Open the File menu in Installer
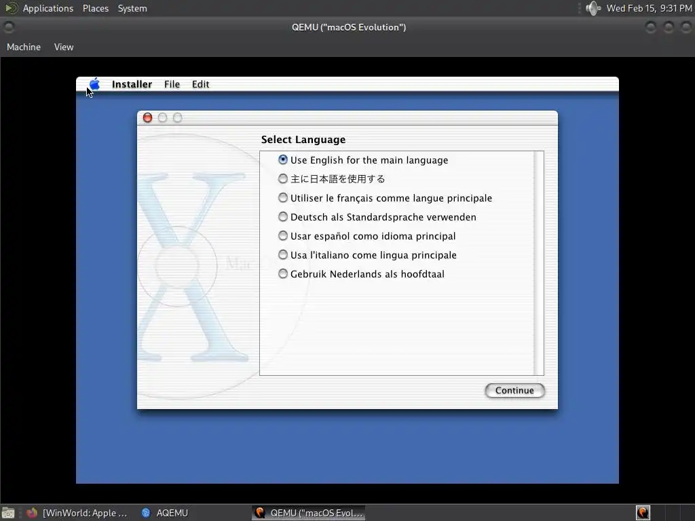 (172, 84)
